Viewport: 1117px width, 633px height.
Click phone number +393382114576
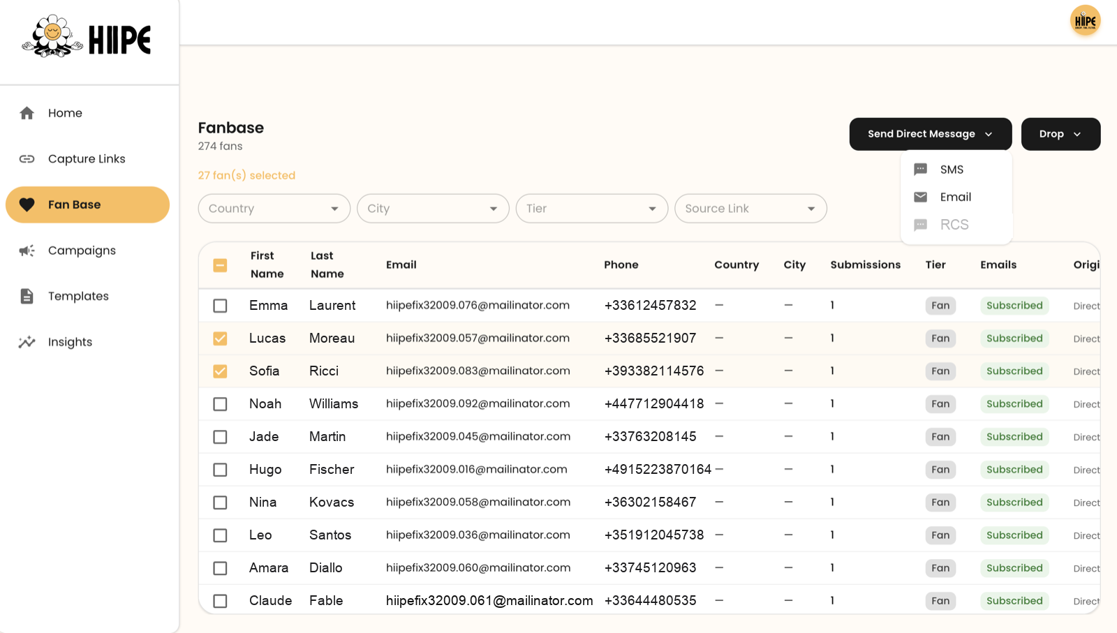[x=654, y=371]
